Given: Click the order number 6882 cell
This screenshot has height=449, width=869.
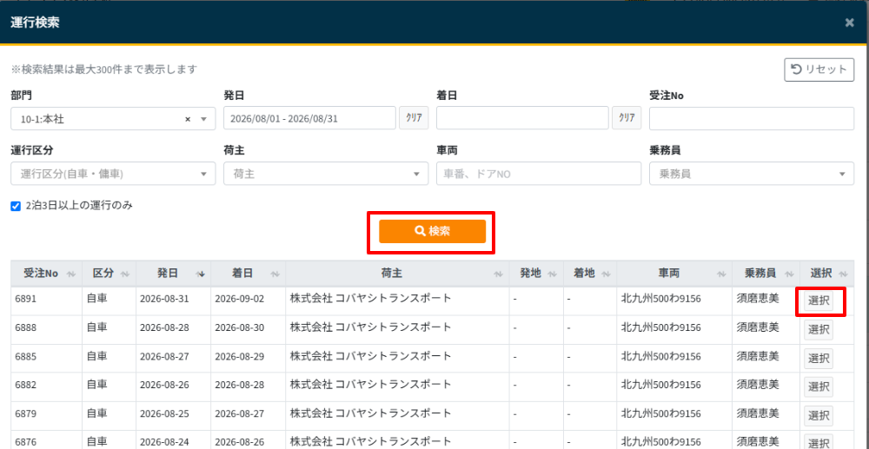Looking at the screenshot, I should [47, 387].
